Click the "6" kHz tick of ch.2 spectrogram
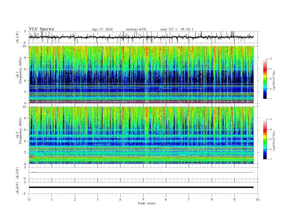The image size is (290, 224). pyautogui.click(x=25, y=130)
